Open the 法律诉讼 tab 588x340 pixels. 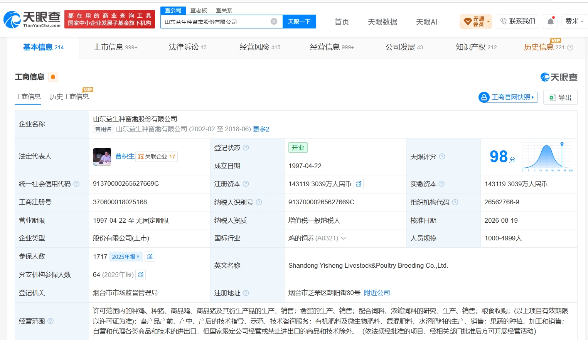pos(188,47)
